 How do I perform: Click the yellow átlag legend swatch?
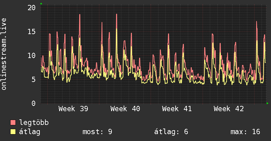coord(13,132)
